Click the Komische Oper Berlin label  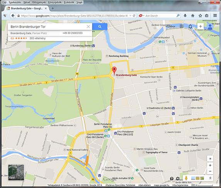point(151,77)
